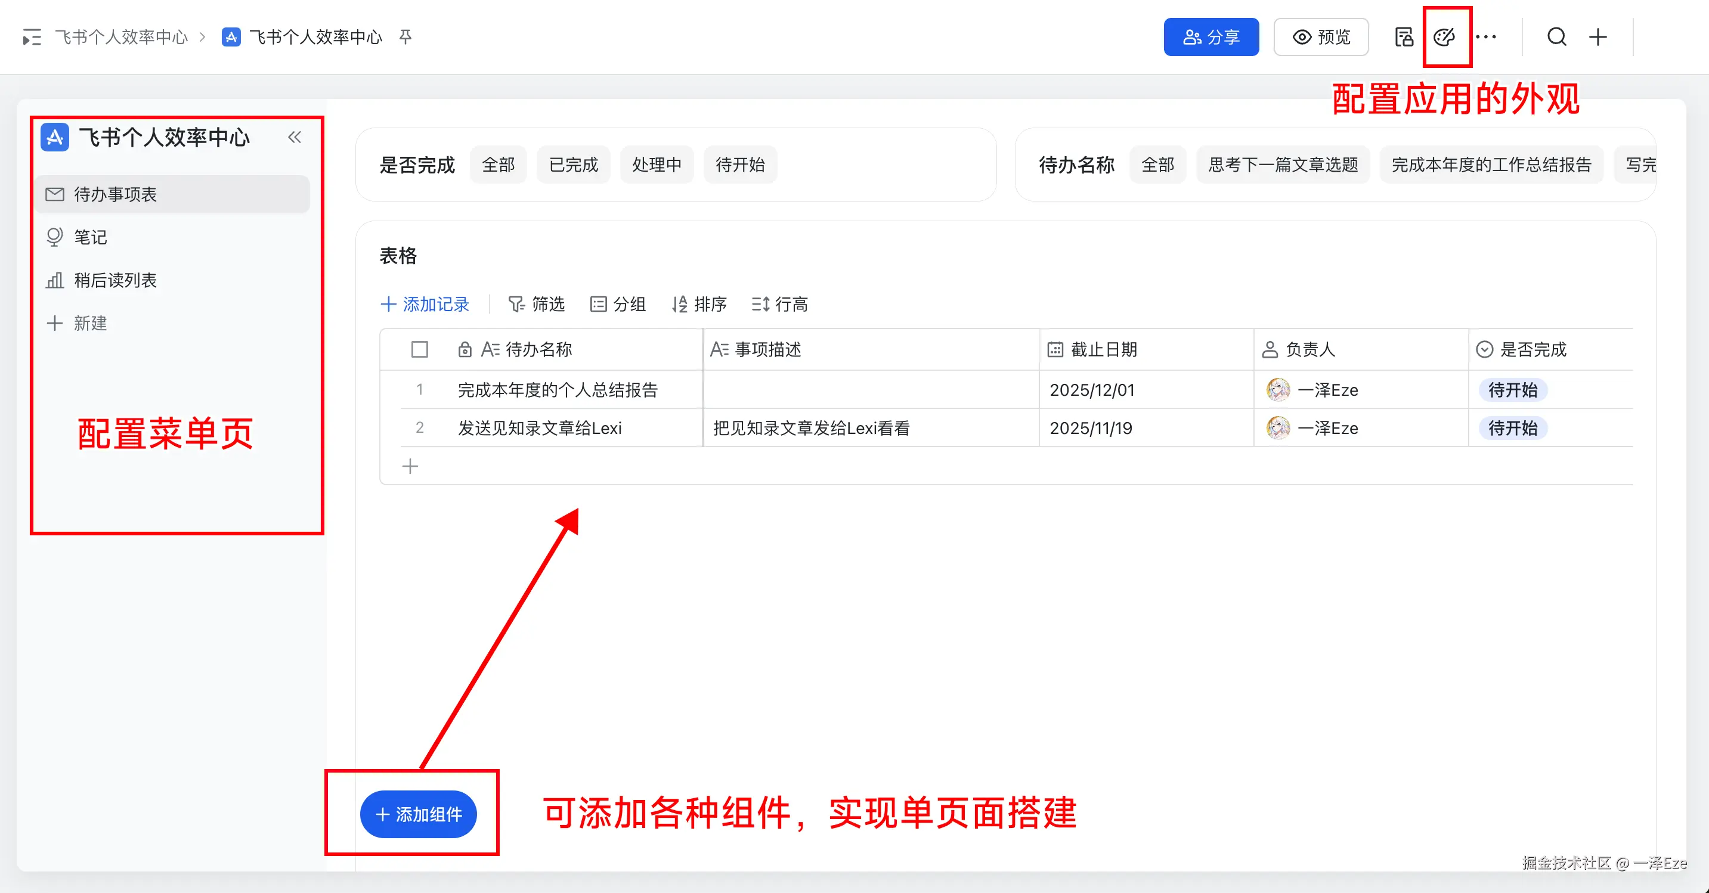
Task: Toggle the navigation outline icon at top-left
Action: [31, 37]
